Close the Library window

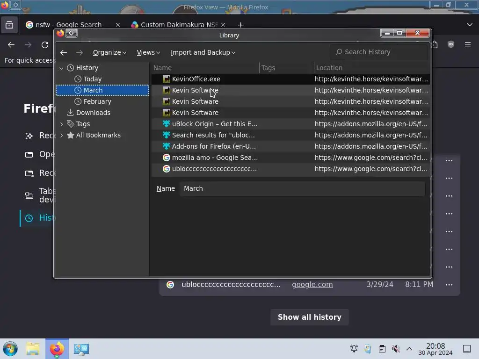pyautogui.click(x=418, y=33)
